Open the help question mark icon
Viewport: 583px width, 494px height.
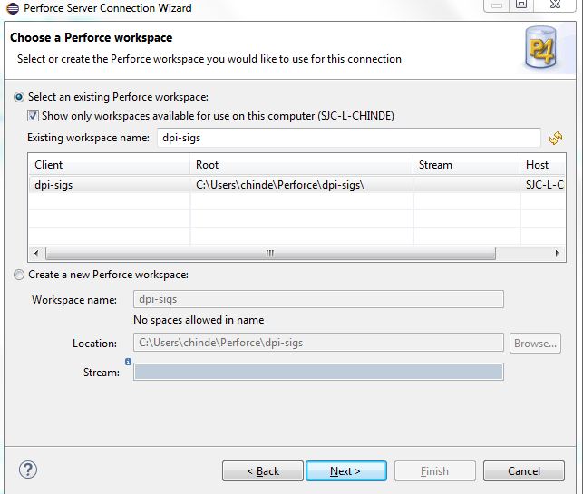[28, 470]
